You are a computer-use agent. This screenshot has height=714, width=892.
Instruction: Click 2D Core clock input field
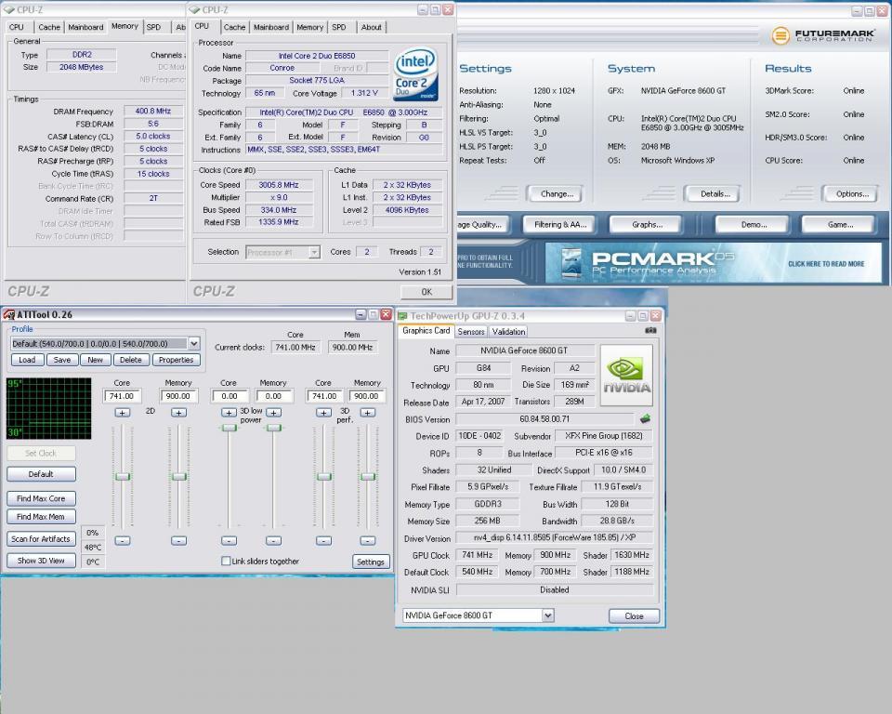pyautogui.click(x=122, y=396)
